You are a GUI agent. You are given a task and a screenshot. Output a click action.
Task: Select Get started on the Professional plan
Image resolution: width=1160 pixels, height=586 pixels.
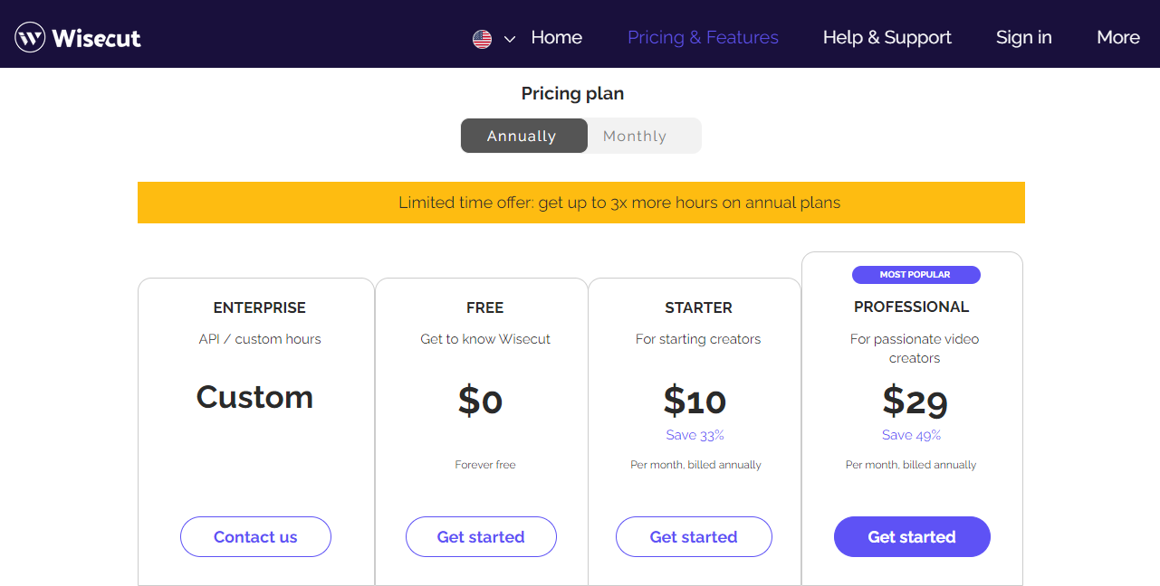[912, 536]
